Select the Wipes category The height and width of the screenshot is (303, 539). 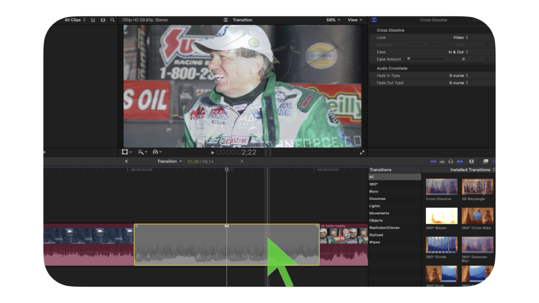[395, 242]
